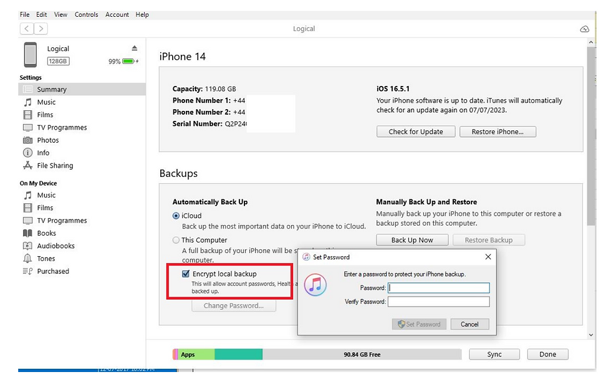
Task: Cancel the Set Password dialog
Action: point(469,324)
